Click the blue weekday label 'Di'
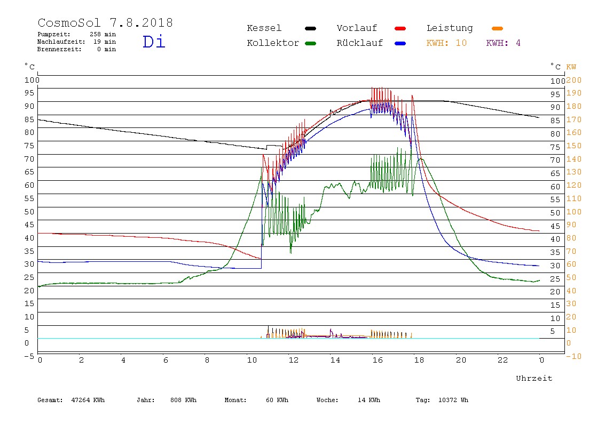 (154, 42)
